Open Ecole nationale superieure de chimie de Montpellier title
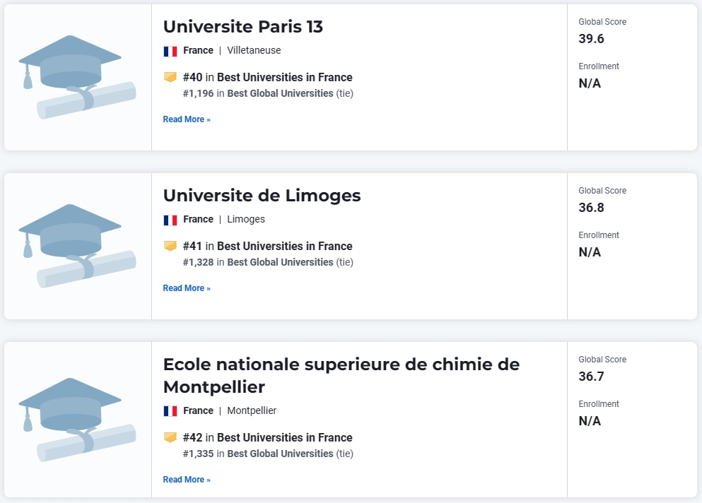 pos(341,375)
